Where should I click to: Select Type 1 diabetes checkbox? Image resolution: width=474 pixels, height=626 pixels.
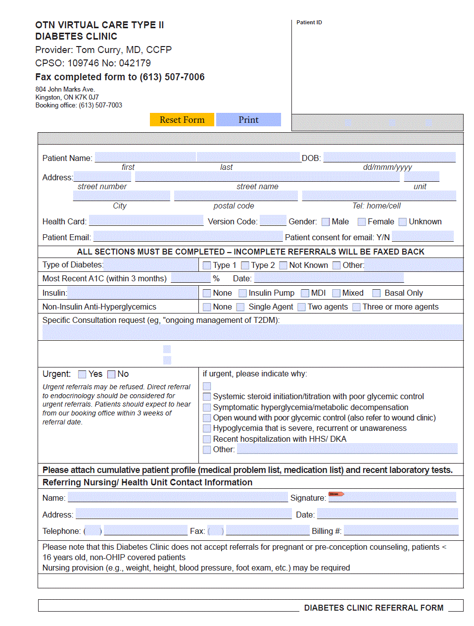point(207,265)
